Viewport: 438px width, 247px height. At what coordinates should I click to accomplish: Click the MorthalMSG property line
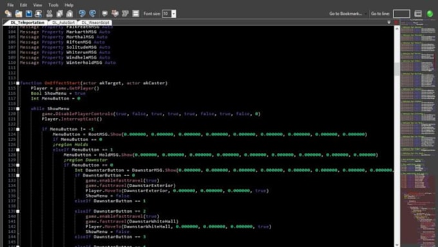[63, 37]
